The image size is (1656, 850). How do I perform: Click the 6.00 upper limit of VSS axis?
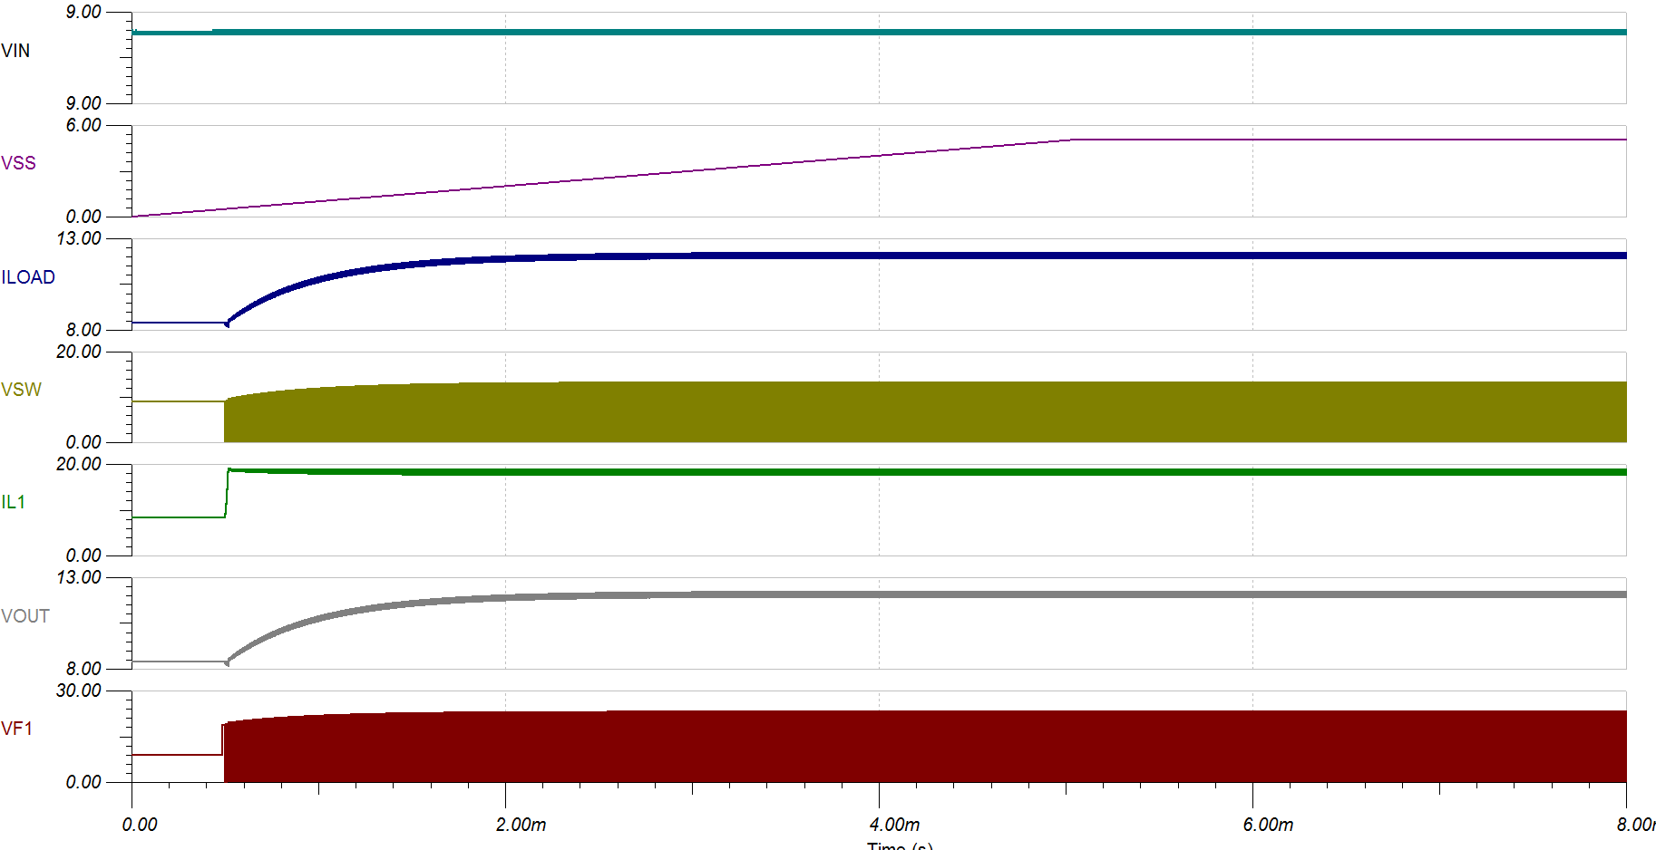click(83, 125)
